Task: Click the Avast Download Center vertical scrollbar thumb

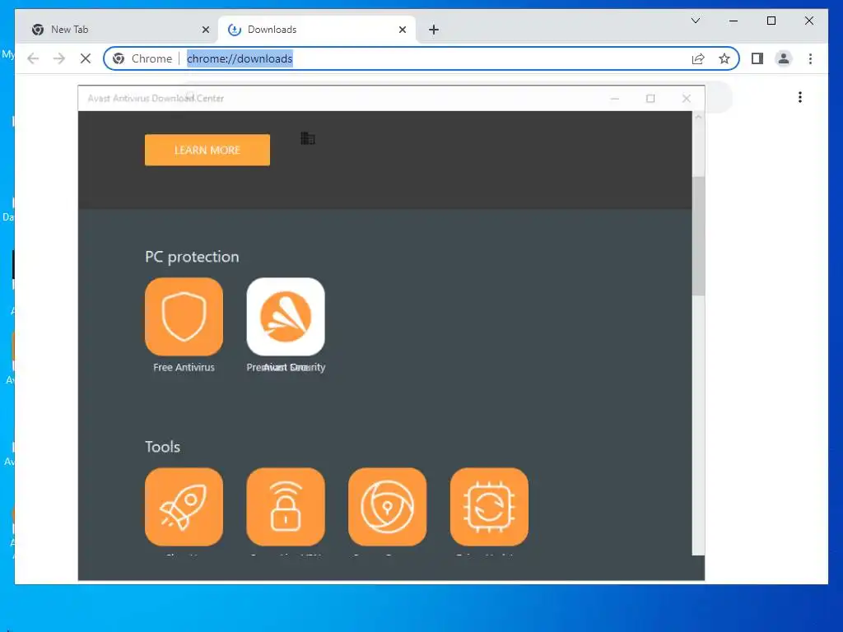Action: tap(698, 236)
